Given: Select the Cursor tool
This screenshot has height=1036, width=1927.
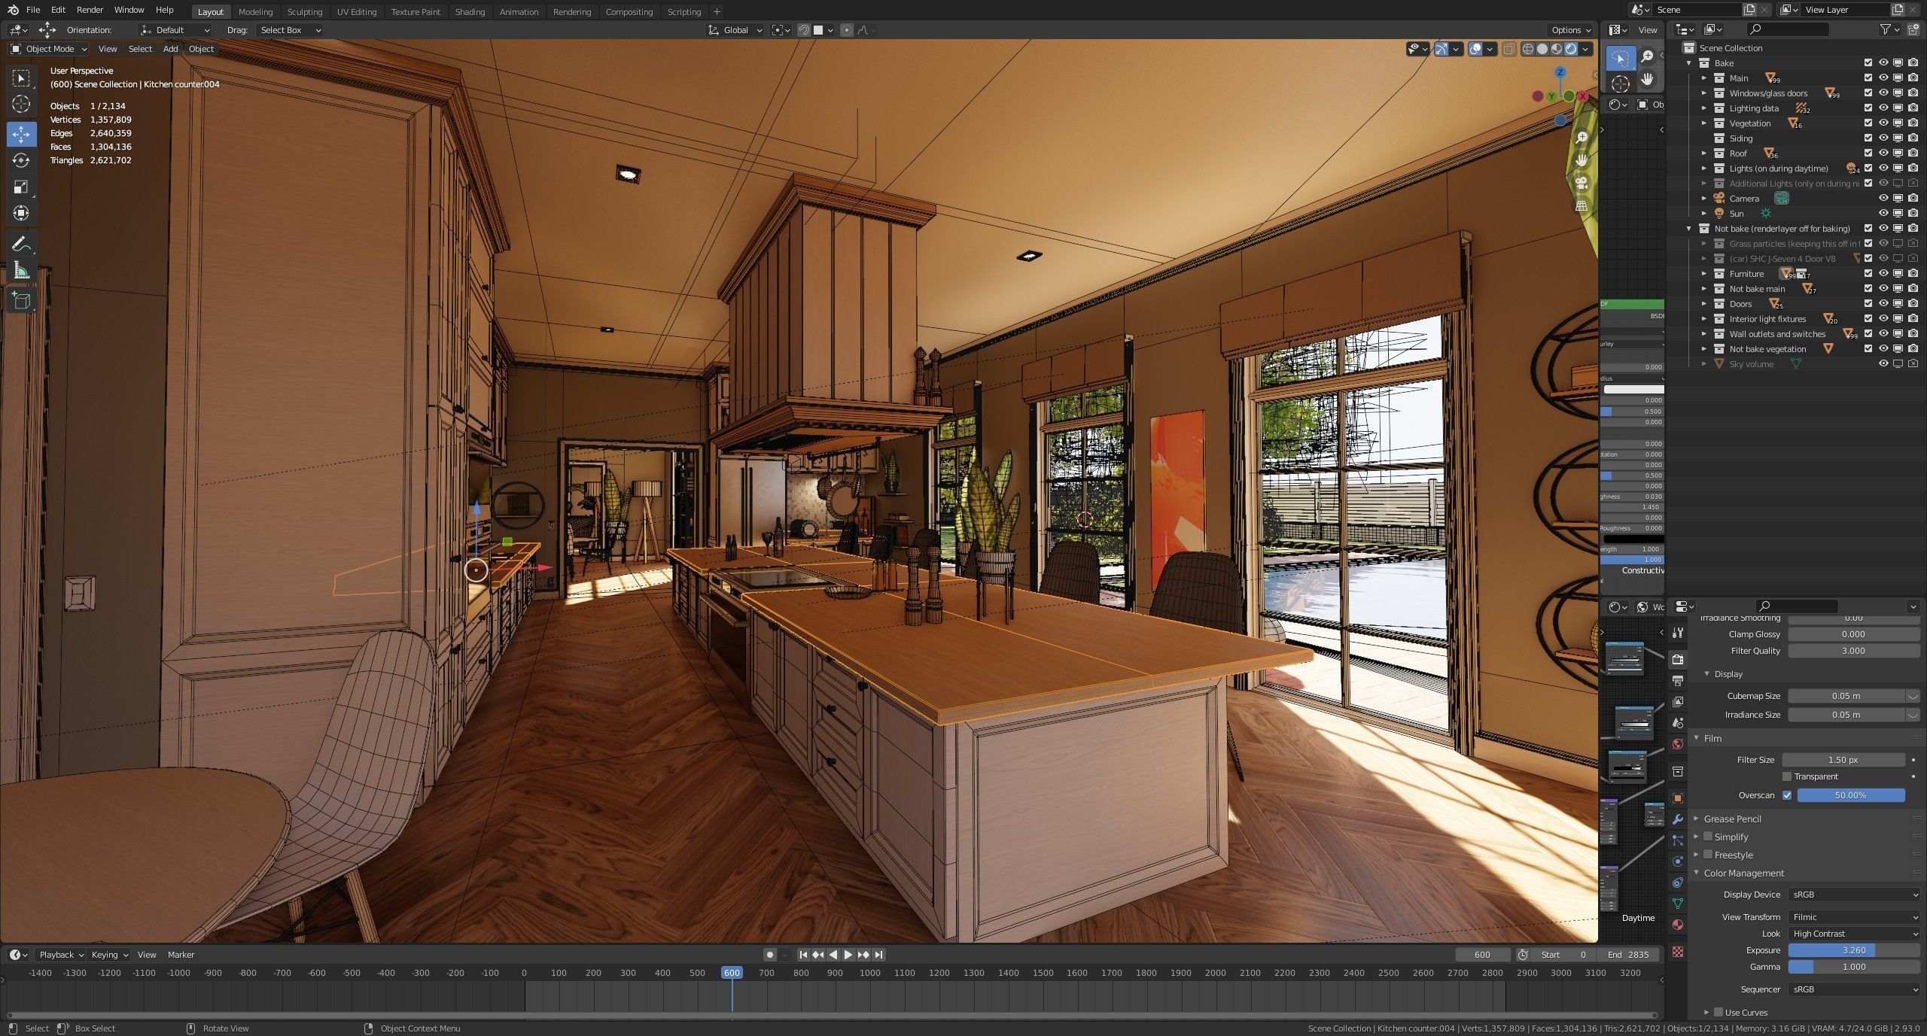Looking at the screenshot, I should 21,104.
